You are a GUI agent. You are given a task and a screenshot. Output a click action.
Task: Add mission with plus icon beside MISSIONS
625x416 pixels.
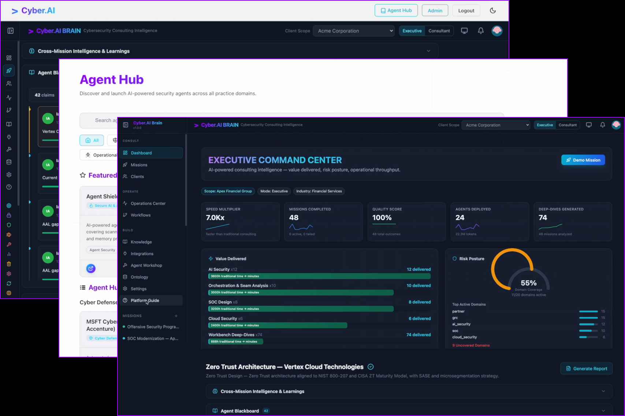pos(176,316)
